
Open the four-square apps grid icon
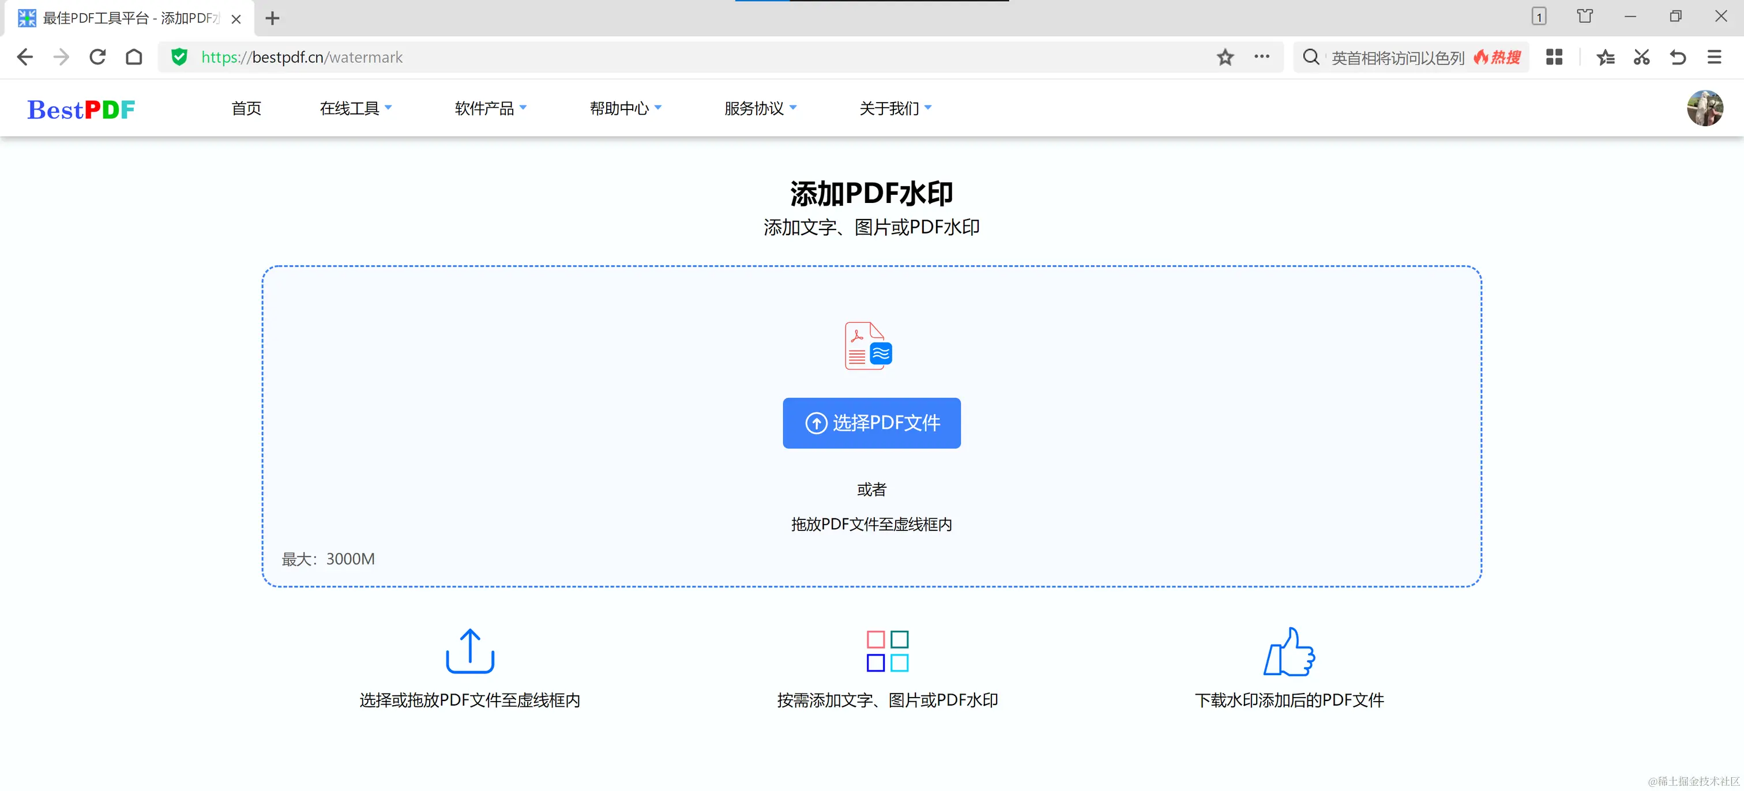1554,57
